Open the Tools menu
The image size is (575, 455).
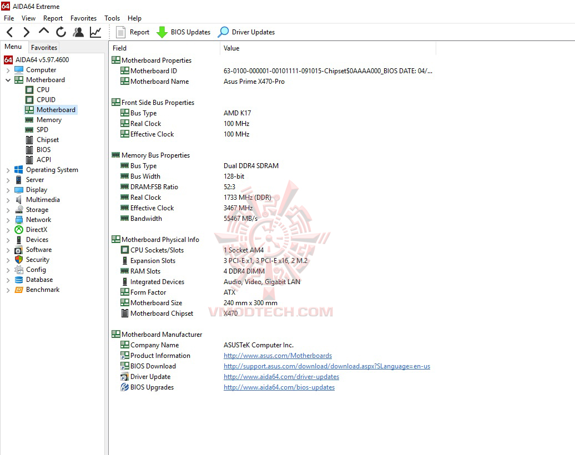[x=112, y=18]
